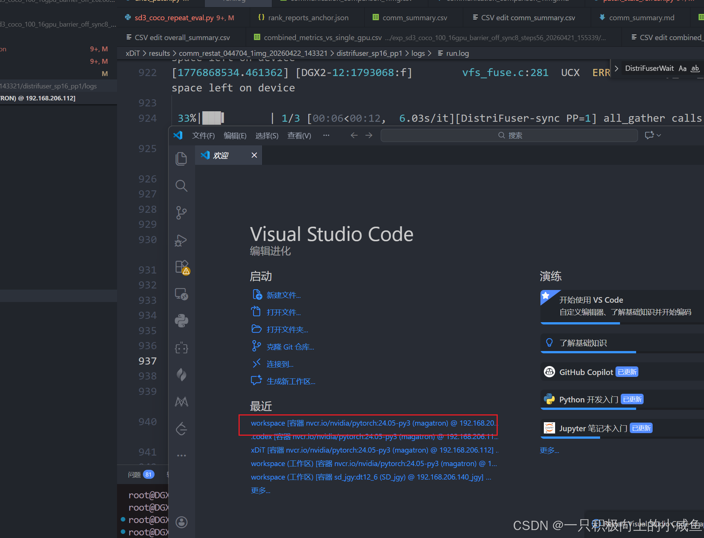Open the 选择(S) menu
This screenshot has width=704, height=538.
pyautogui.click(x=267, y=136)
